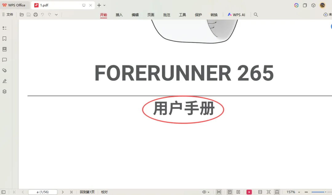The width and height of the screenshot is (332, 195).
Task: Click the search magnifier icon
Action: [256, 15]
